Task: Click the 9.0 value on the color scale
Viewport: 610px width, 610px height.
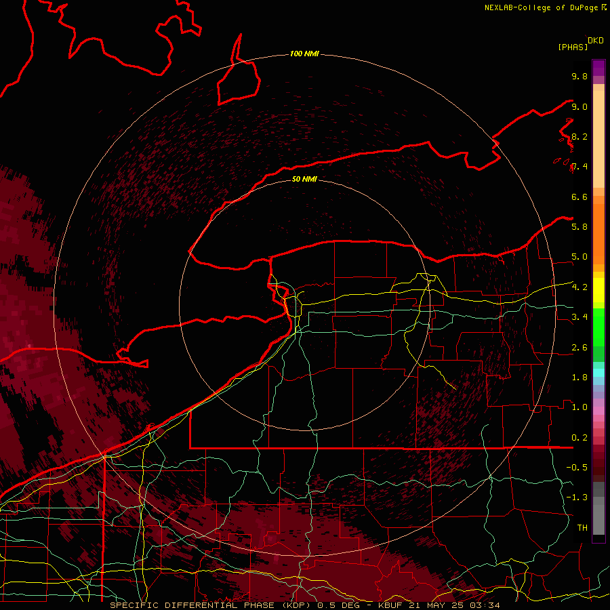Action: [579, 106]
